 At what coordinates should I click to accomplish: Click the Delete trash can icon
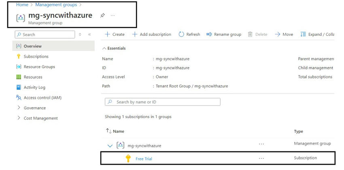(250, 34)
